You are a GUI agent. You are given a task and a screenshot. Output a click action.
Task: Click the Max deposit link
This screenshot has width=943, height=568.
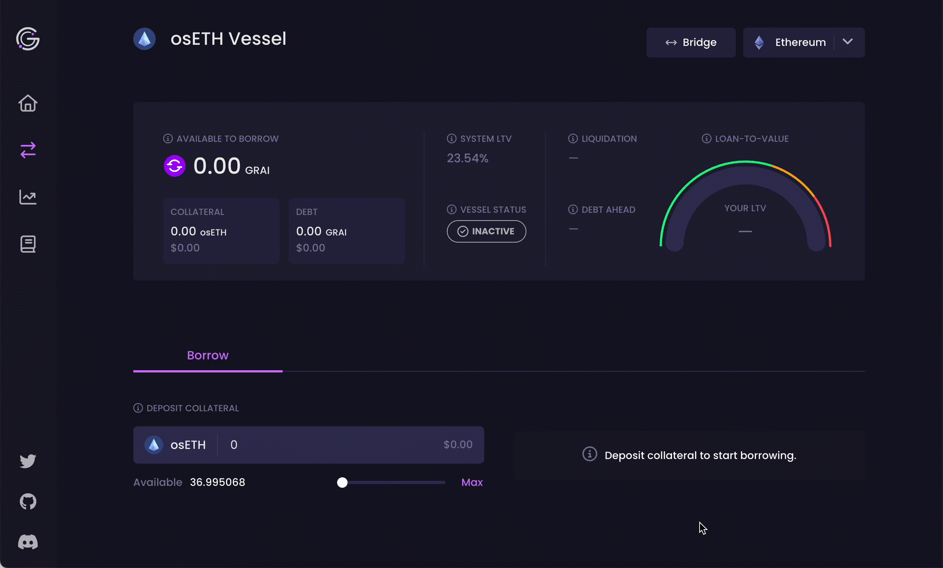click(x=472, y=482)
